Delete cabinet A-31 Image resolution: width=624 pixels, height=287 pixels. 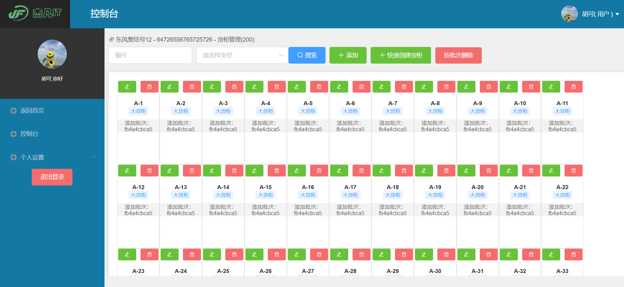489,254
